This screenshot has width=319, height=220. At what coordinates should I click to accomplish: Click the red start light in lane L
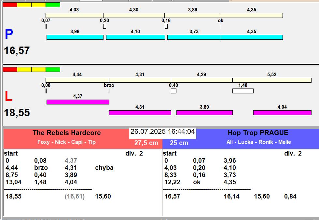[x=10, y=70]
